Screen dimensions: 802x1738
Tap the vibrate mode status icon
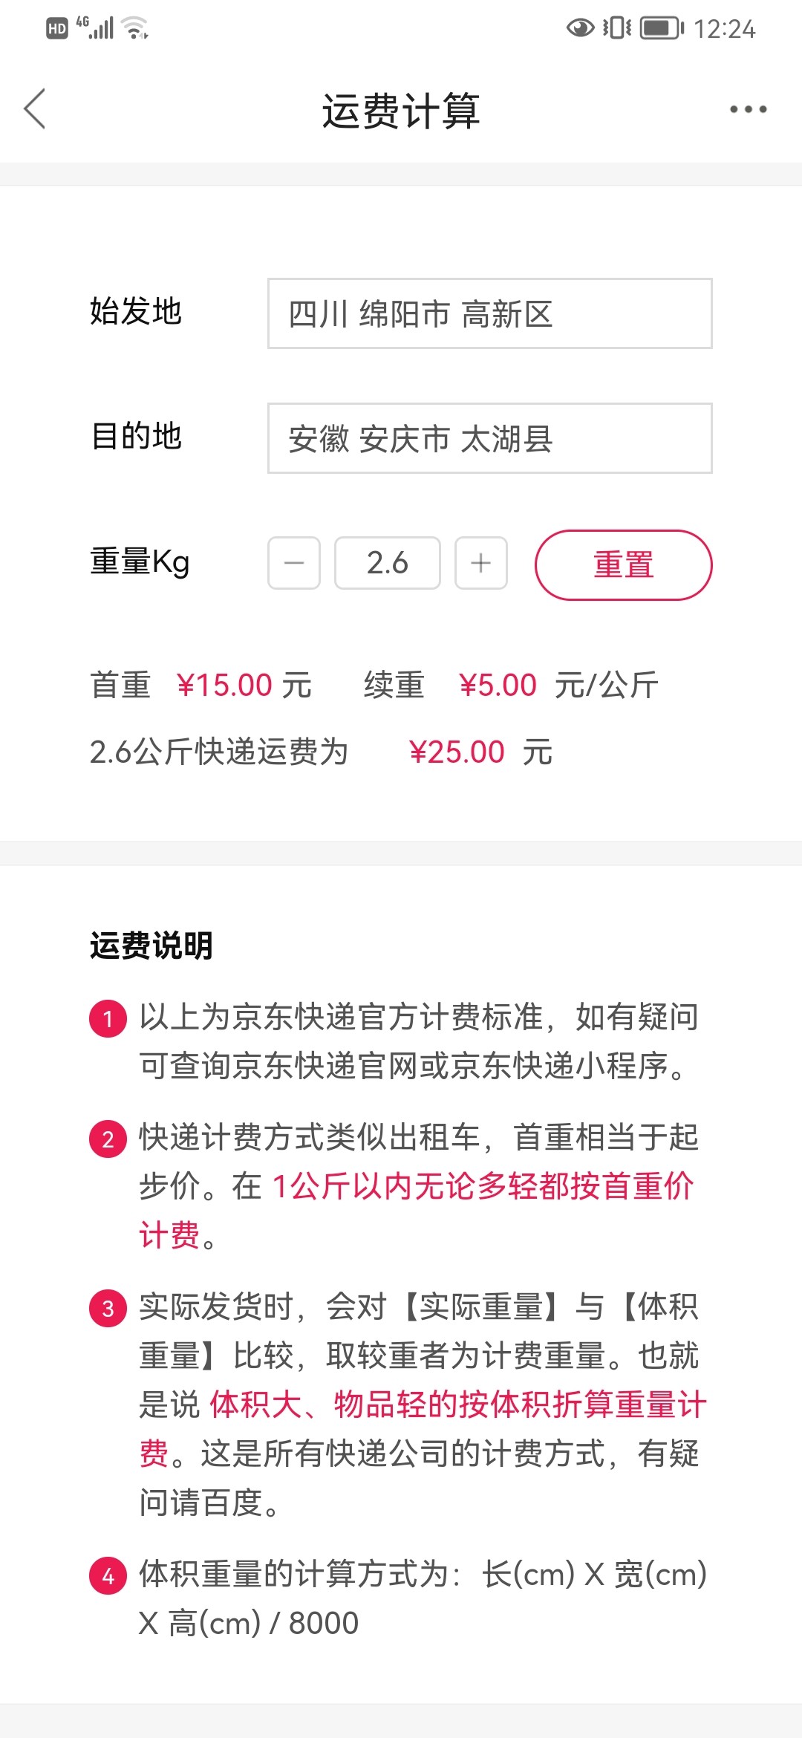pos(616,28)
